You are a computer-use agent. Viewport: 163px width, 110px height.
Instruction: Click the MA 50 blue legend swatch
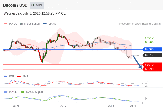45,24
